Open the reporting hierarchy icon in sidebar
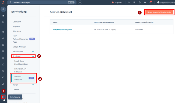Viewport: 175px width, 103px height. tap(3, 84)
